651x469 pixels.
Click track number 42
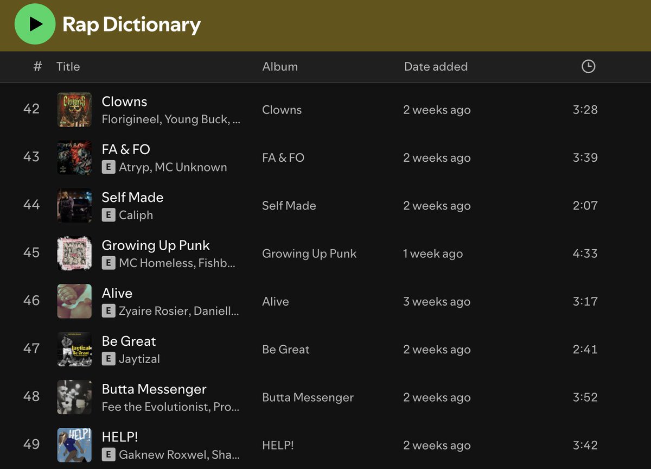[x=31, y=109]
